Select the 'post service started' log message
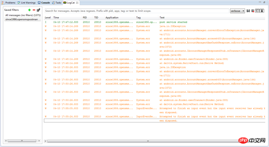This screenshot has width=269, height=147. [x=173, y=22]
